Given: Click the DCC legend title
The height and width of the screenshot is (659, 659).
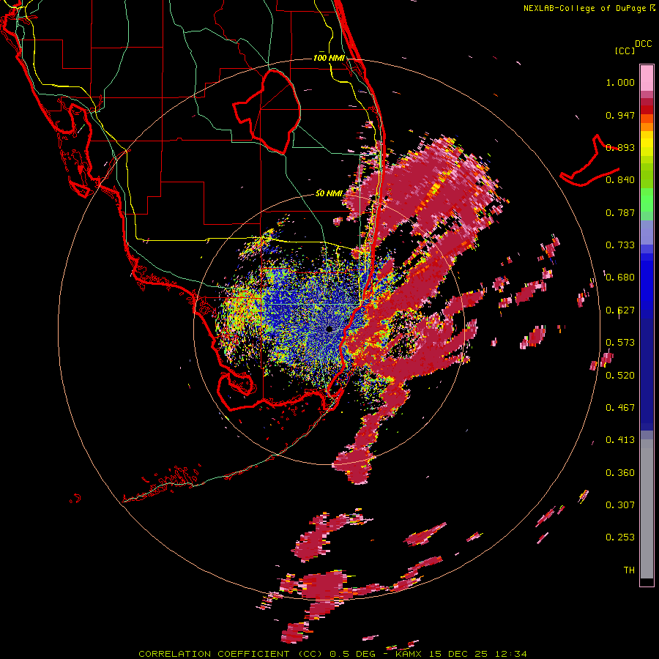Looking at the screenshot, I should pyautogui.click(x=644, y=44).
